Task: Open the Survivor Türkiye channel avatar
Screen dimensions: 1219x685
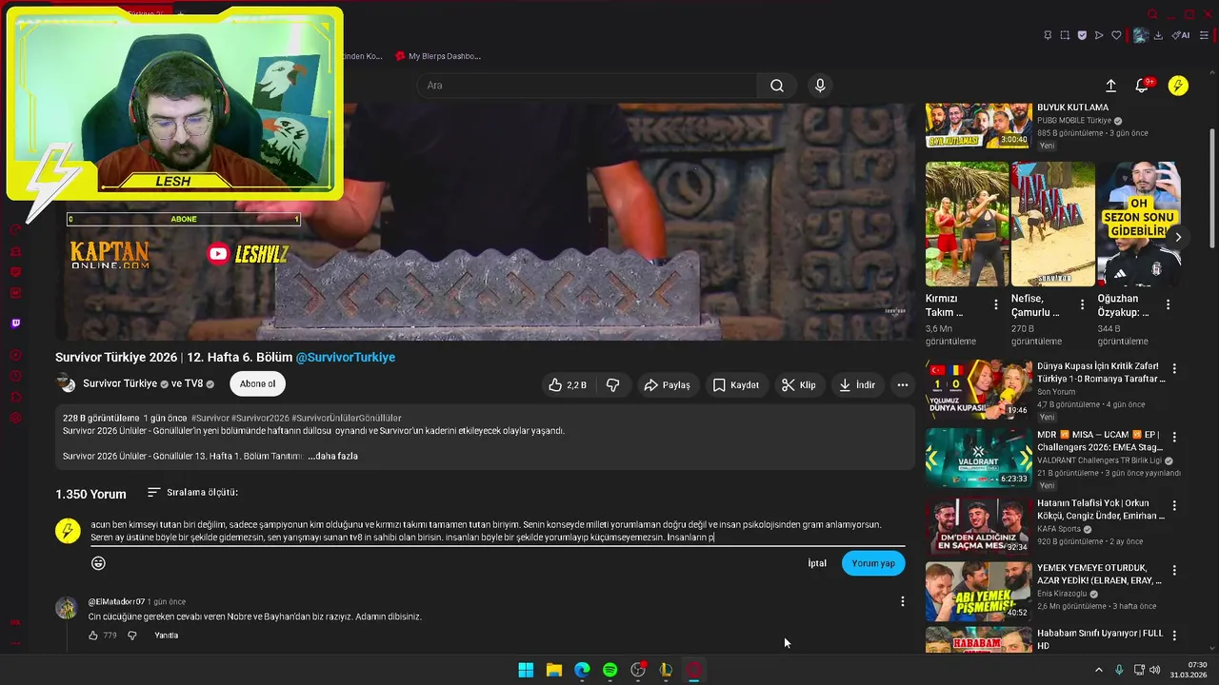Action: [66, 383]
